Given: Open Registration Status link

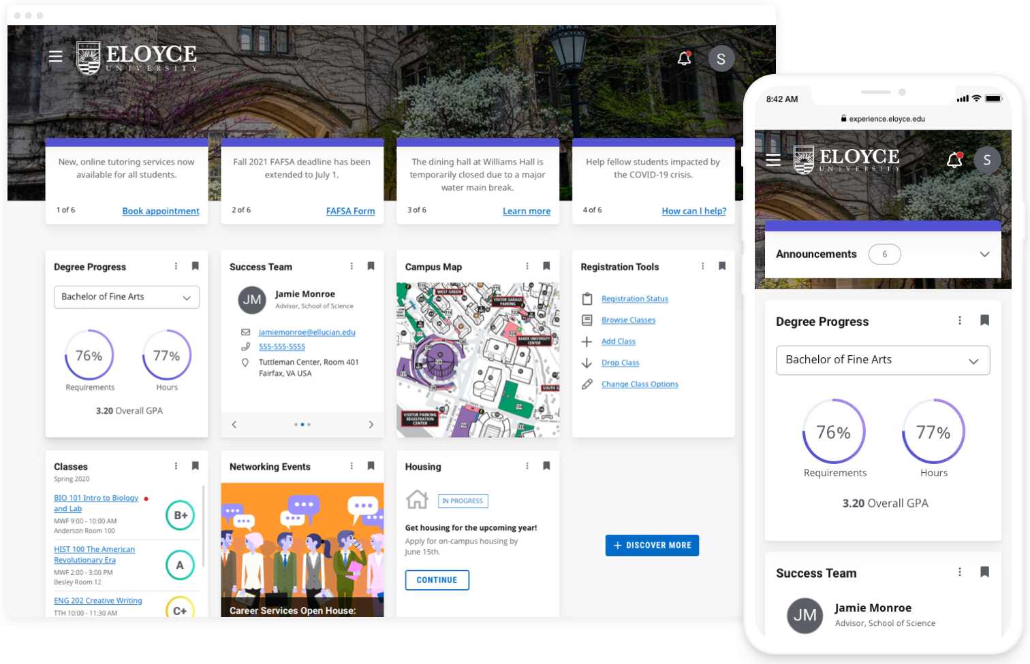Looking at the screenshot, I should click(635, 299).
